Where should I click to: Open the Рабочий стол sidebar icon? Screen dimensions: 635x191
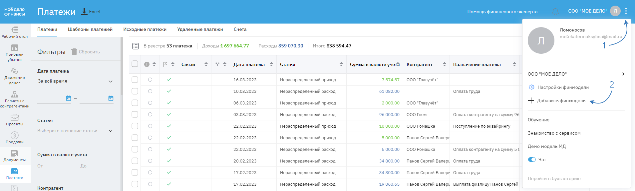pyautogui.click(x=15, y=32)
